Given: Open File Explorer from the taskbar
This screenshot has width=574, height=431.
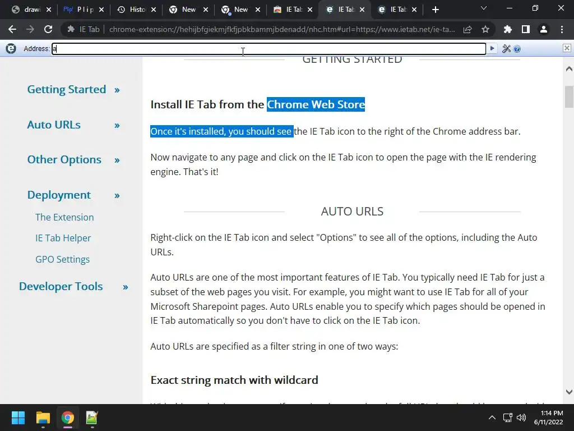Looking at the screenshot, I should 43,418.
